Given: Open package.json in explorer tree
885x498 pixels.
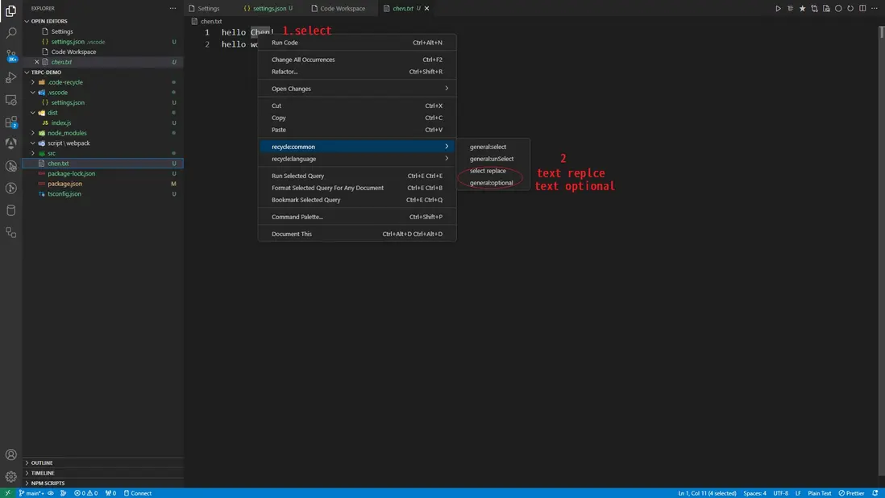Looking at the screenshot, I should coord(102,184).
